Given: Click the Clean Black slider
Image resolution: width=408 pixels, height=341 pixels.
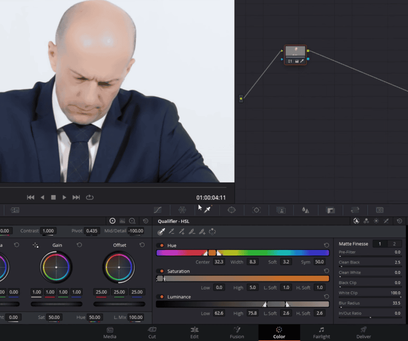Looking at the screenshot, I should click(370, 267).
